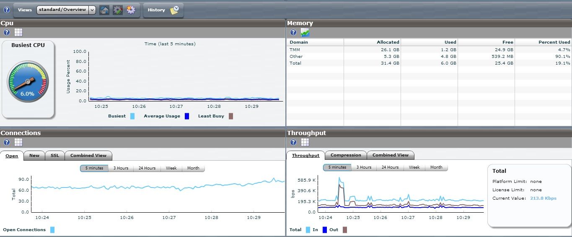572x237 pixels.
Task: Click the grid icon in the Throughput panel
Action: point(305,142)
